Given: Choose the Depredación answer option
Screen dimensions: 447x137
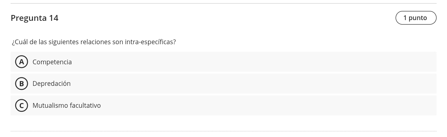Looking at the screenshot, I should (223, 84).
